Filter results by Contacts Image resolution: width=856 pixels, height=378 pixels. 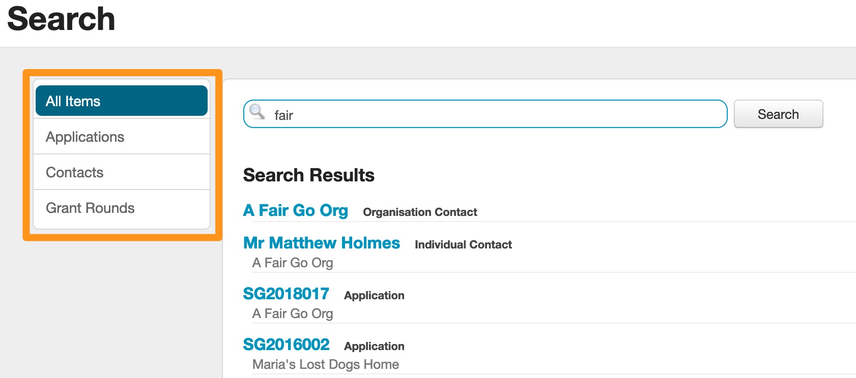click(122, 172)
